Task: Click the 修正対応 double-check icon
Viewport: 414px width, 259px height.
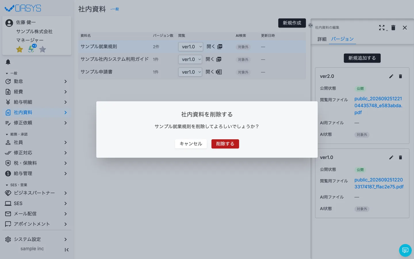Action: (8, 153)
